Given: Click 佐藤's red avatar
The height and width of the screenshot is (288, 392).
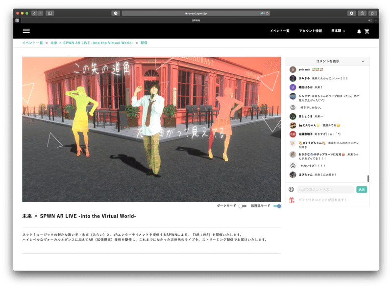Looking at the screenshot, I should 293,134.
